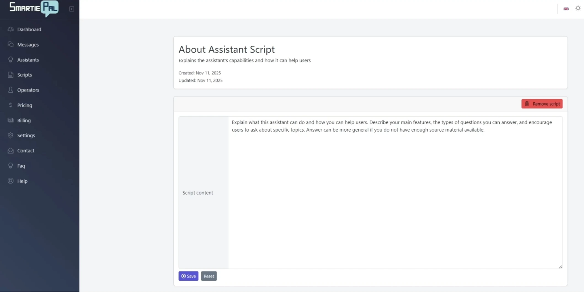This screenshot has width=584, height=292.
Task: Open the language flag selector
Action: click(566, 9)
